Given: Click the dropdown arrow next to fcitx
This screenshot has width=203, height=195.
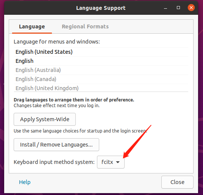Looking at the screenshot, I should [x=118, y=162].
